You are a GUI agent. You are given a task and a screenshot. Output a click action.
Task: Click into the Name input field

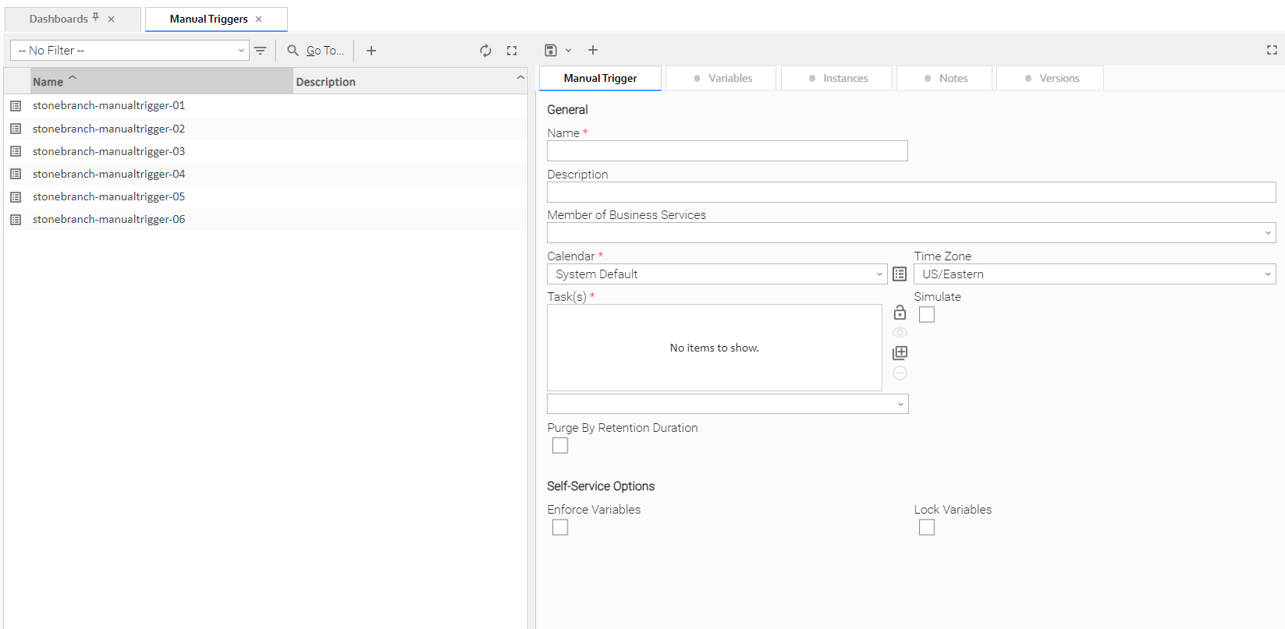[727, 151]
